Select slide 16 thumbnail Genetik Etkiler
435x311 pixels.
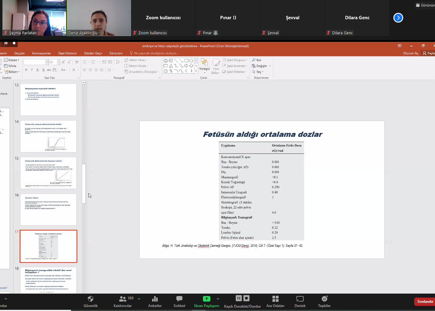(48, 210)
